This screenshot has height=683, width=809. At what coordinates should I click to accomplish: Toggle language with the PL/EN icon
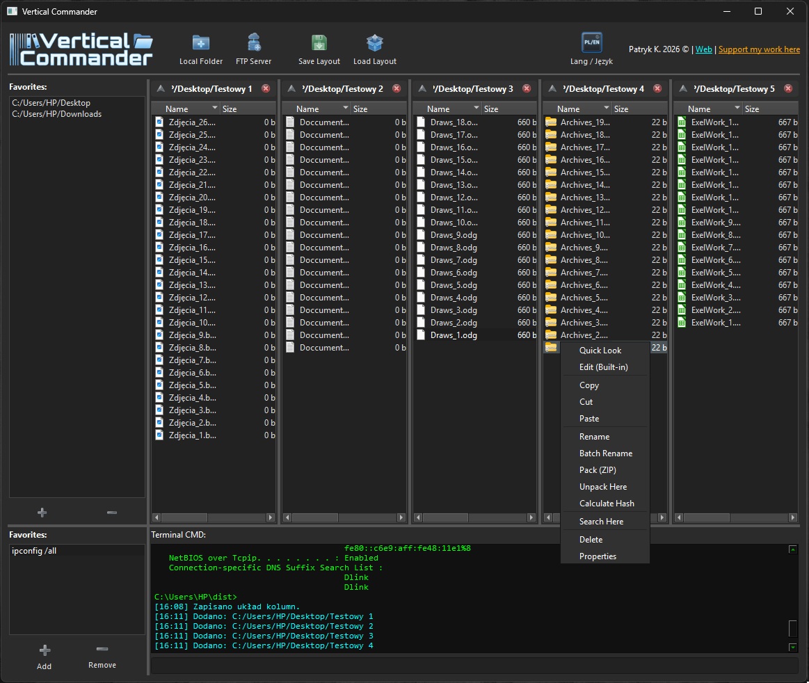591,42
